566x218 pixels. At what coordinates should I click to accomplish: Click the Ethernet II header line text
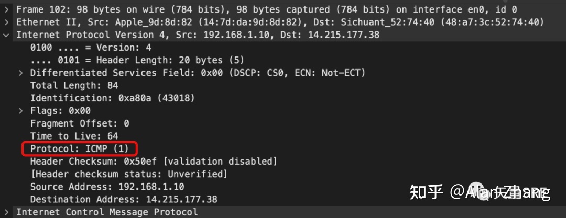pos(280,22)
